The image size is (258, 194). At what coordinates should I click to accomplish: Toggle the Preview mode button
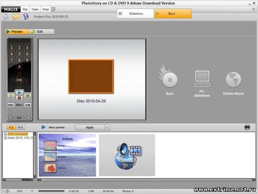(x=17, y=31)
